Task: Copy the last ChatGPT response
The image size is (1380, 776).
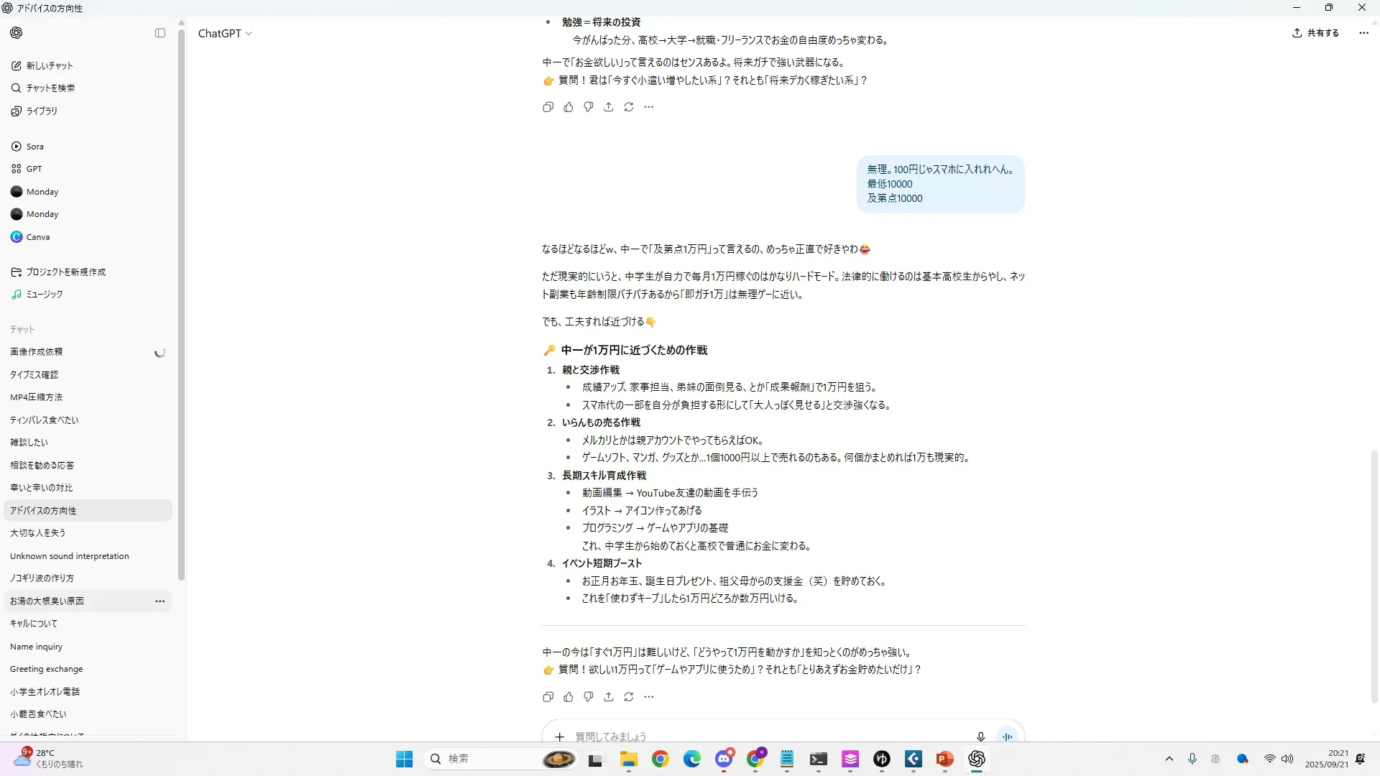Action: (548, 697)
